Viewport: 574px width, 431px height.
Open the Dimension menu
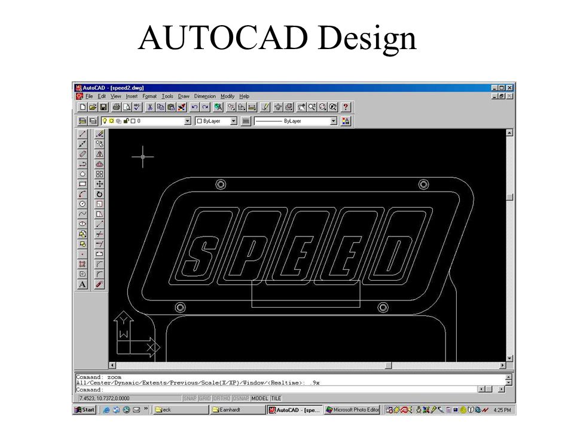[205, 96]
